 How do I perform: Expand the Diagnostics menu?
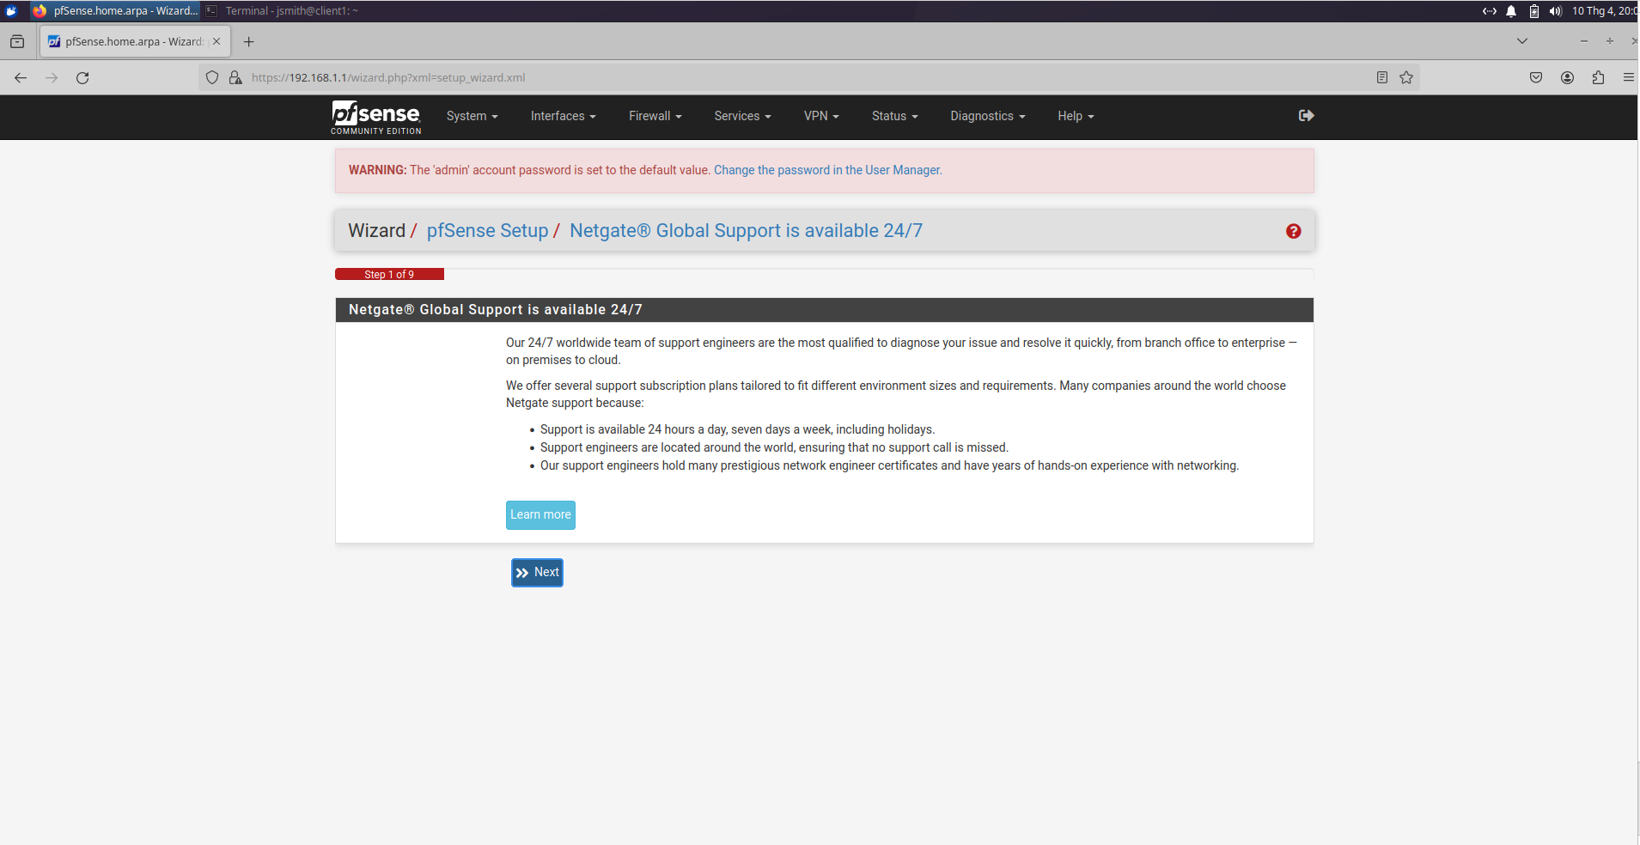click(987, 116)
